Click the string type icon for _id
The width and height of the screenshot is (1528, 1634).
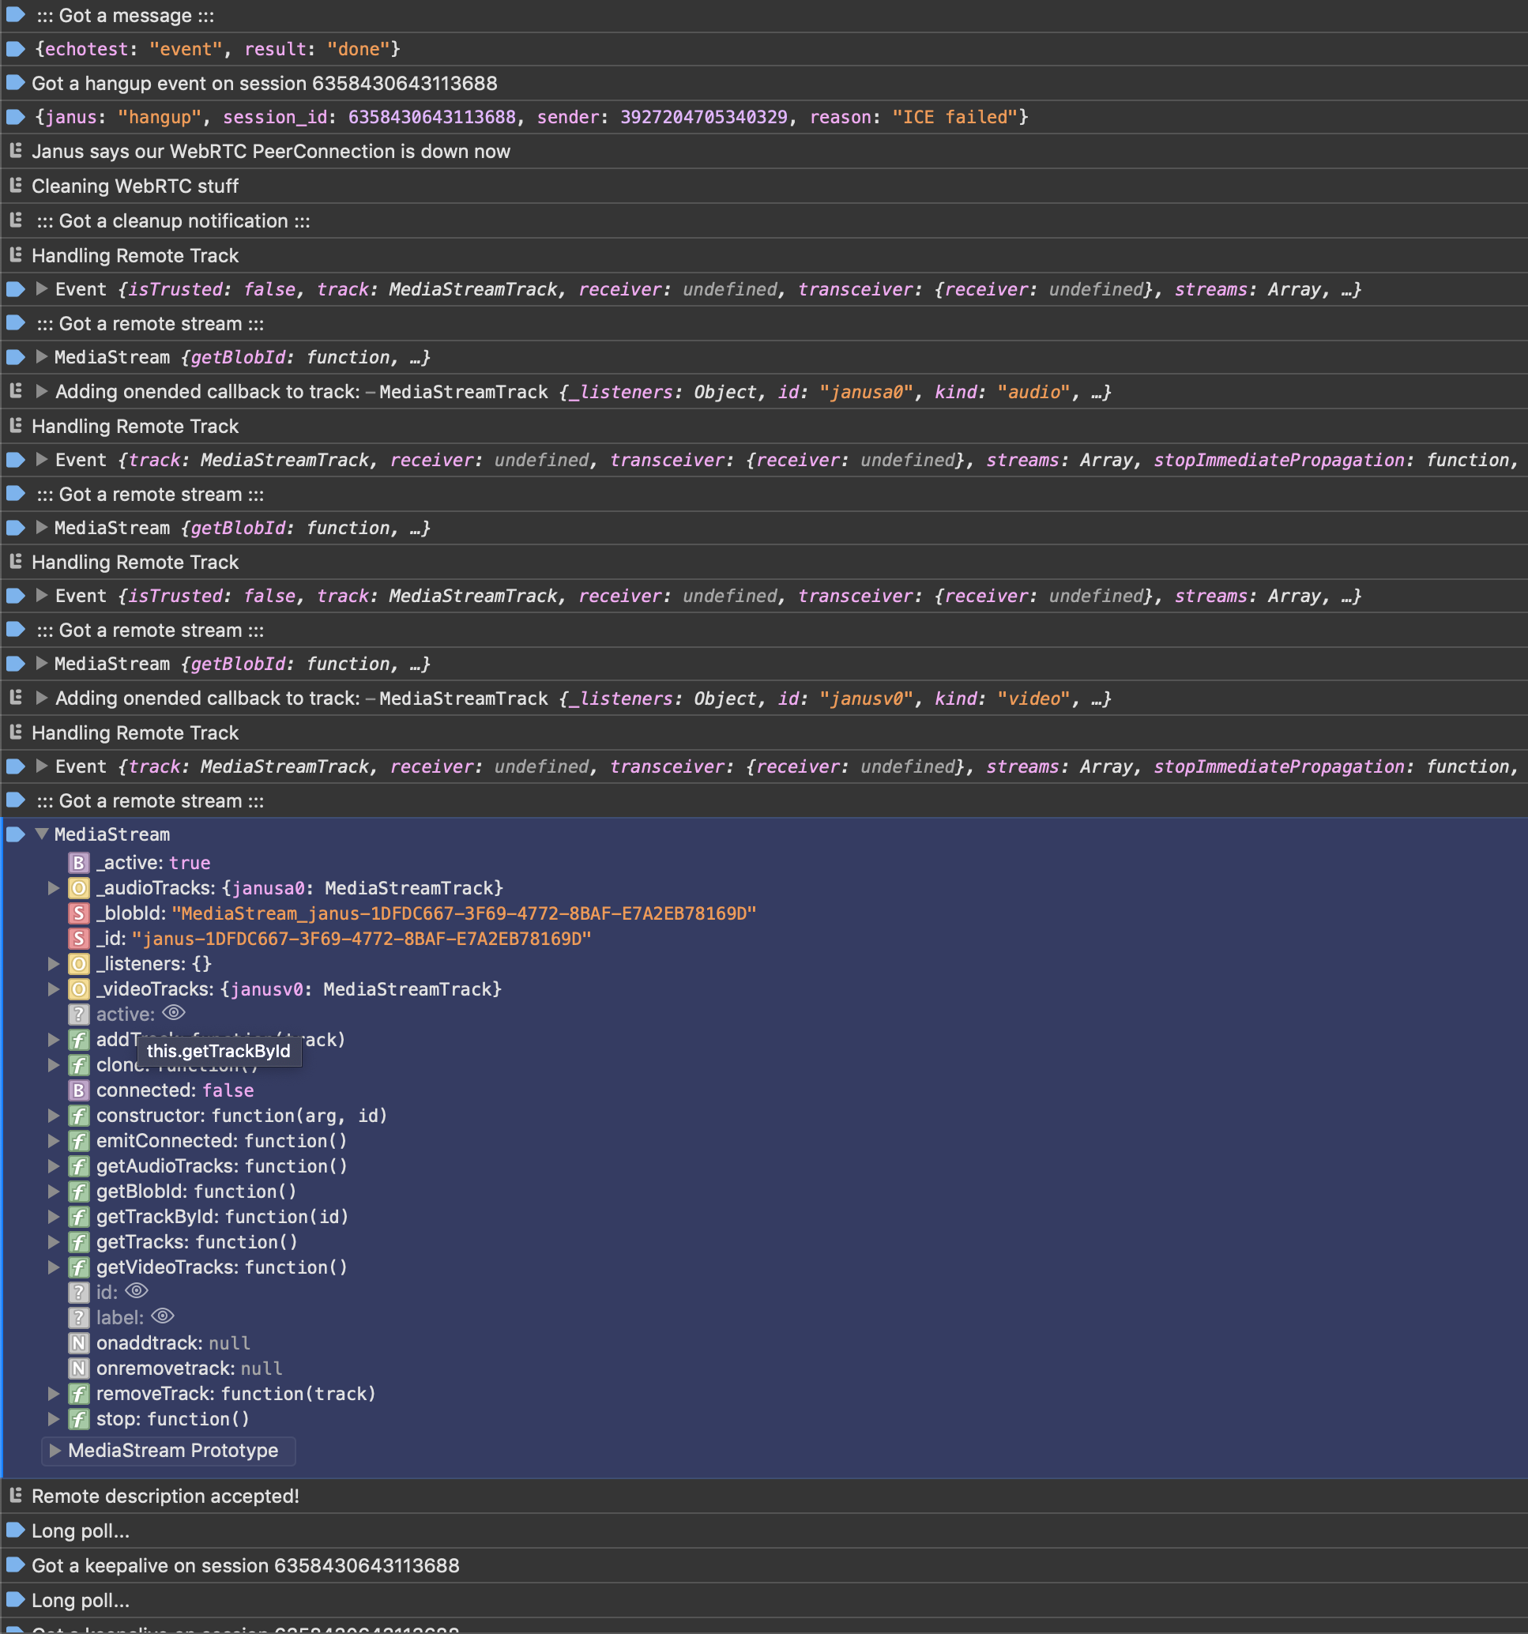pyautogui.click(x=78, y=939)
